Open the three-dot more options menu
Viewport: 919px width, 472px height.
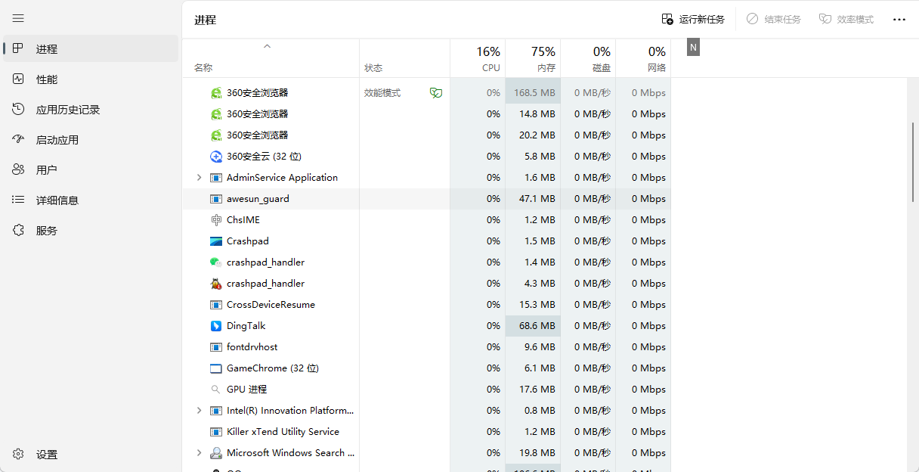click(899, 20)
